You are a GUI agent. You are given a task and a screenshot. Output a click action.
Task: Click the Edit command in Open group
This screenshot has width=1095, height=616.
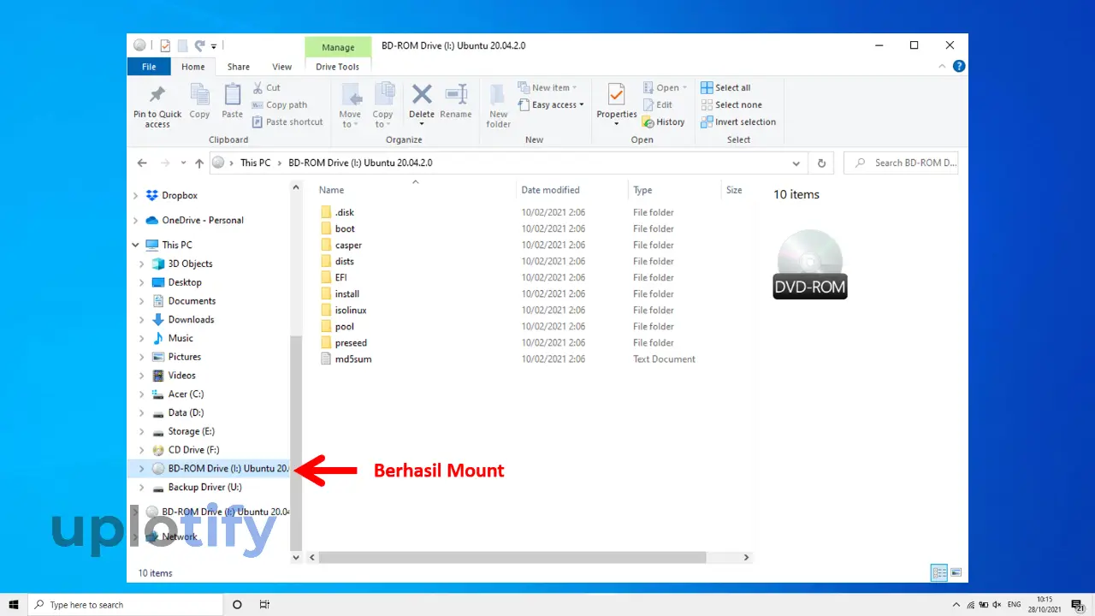pos(657,104)
